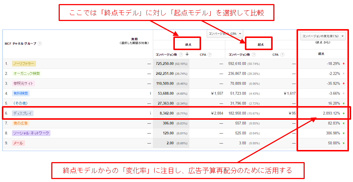Click help icon next to 終点 コンバージョン数
Image resolution: width=353 pixels, height=182 pixels.
coord(181,55)
